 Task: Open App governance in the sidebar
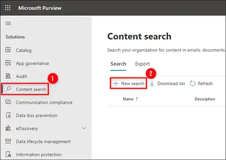tap(33, 63)
